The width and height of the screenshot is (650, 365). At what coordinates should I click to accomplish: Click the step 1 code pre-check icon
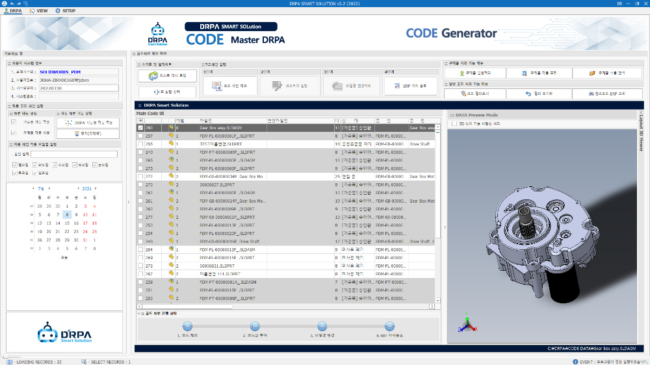pyautogui.click(x=217, y=86)
